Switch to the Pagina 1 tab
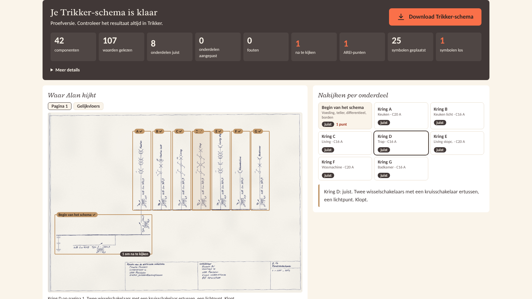This screenshot has height=299, width=532. pyautogui.click(x=60, y=106)
